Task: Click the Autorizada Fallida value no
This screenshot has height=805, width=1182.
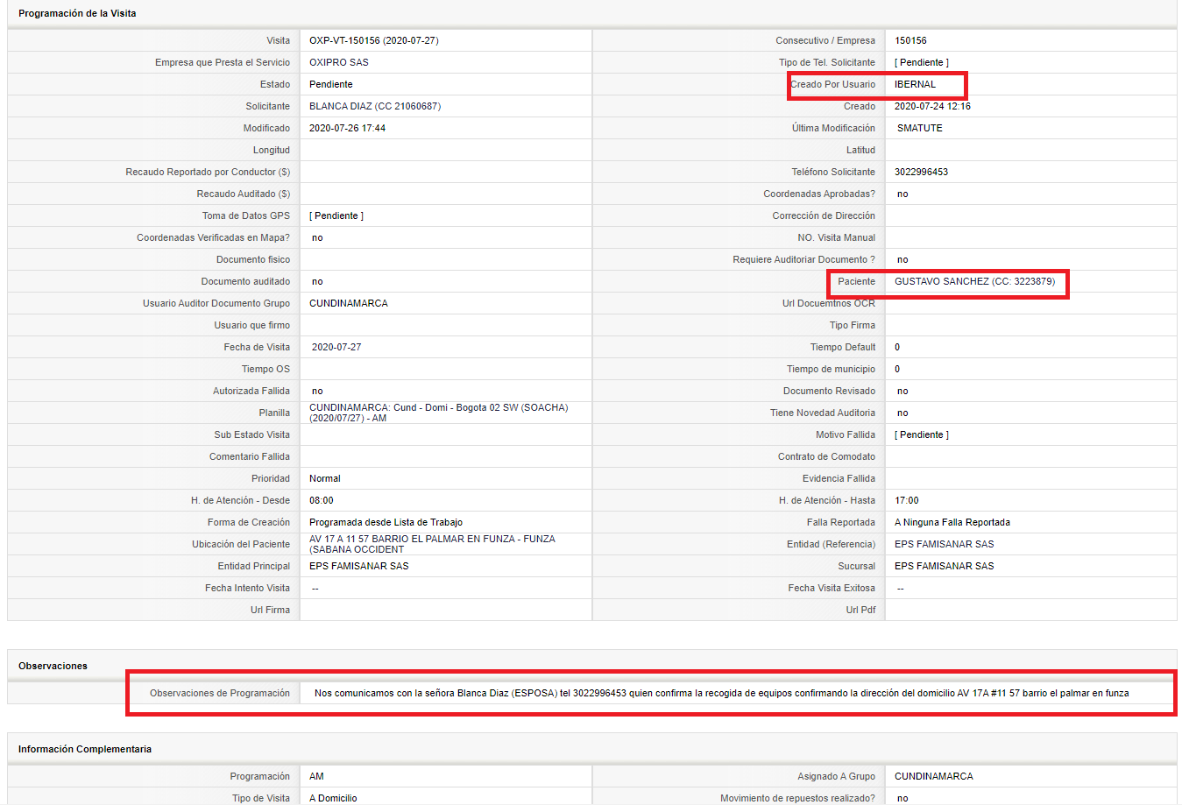Action: point(317,391)
